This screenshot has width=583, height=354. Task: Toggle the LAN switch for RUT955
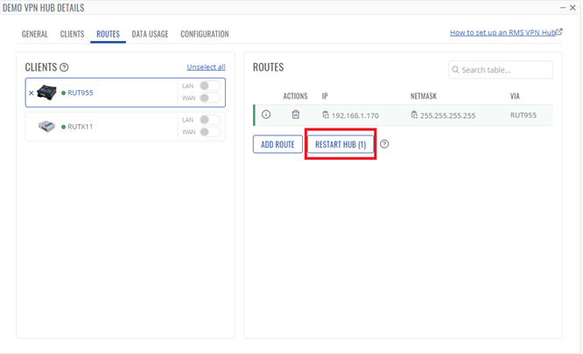pyautogui.click(x=209, y=86)
